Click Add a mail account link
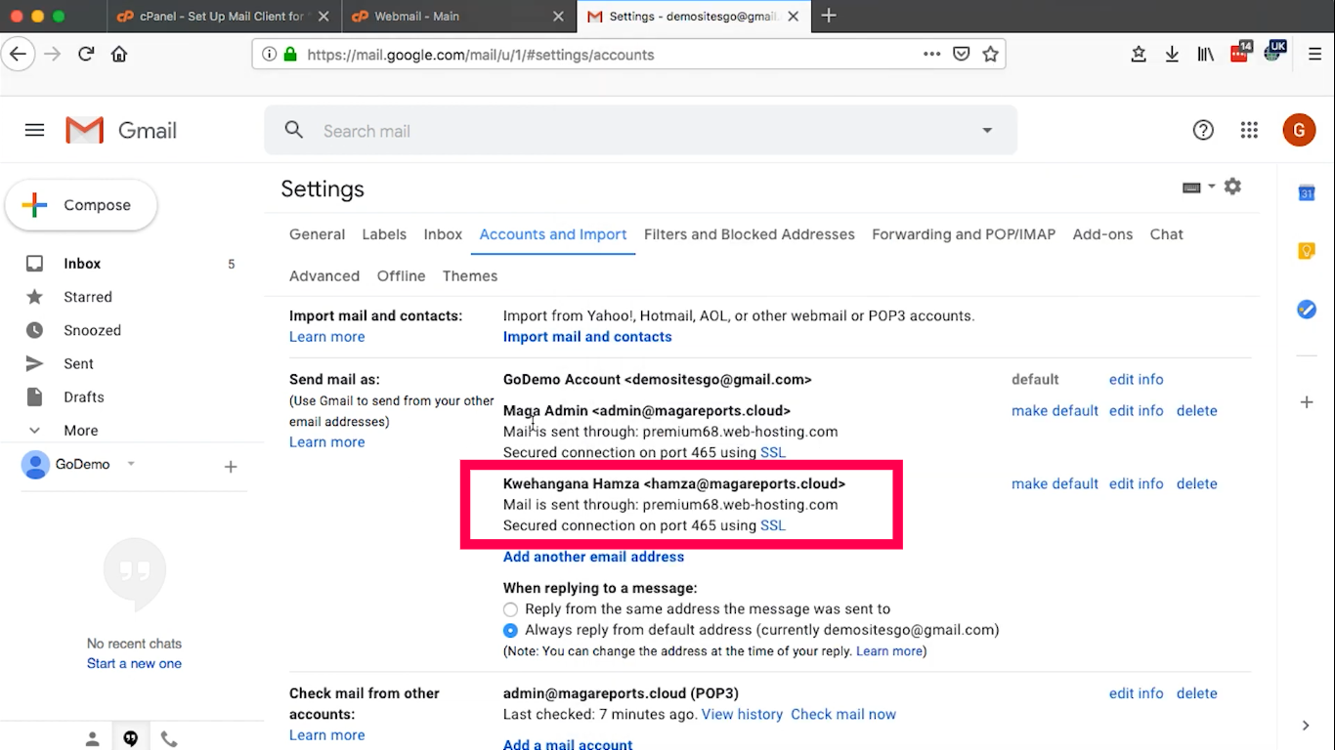 (x=568, y=744)
